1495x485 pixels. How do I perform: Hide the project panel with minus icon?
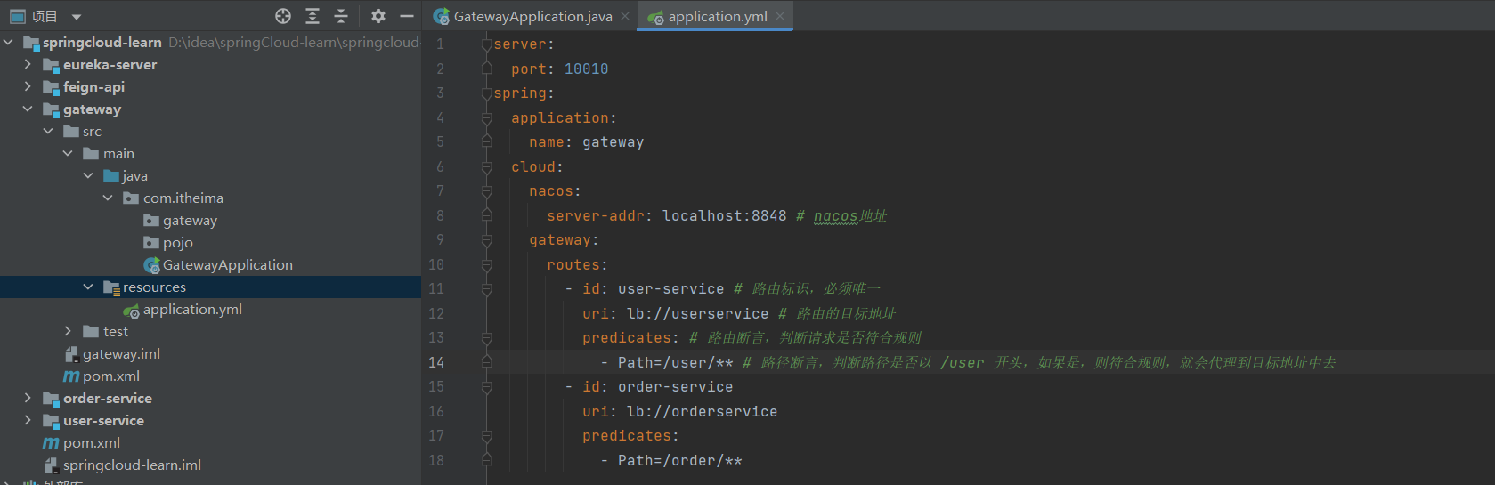click(407, 16)
